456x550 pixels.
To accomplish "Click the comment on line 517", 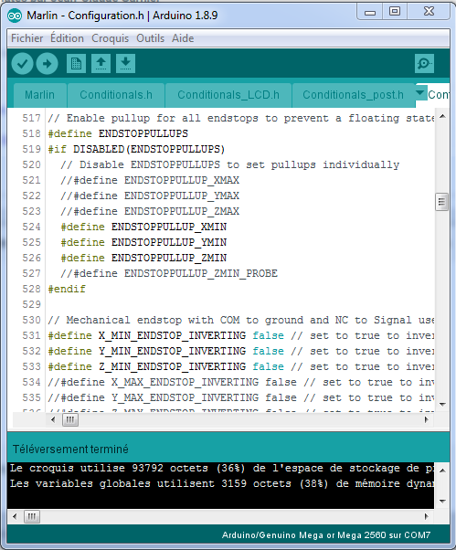I will coord(241,119).
